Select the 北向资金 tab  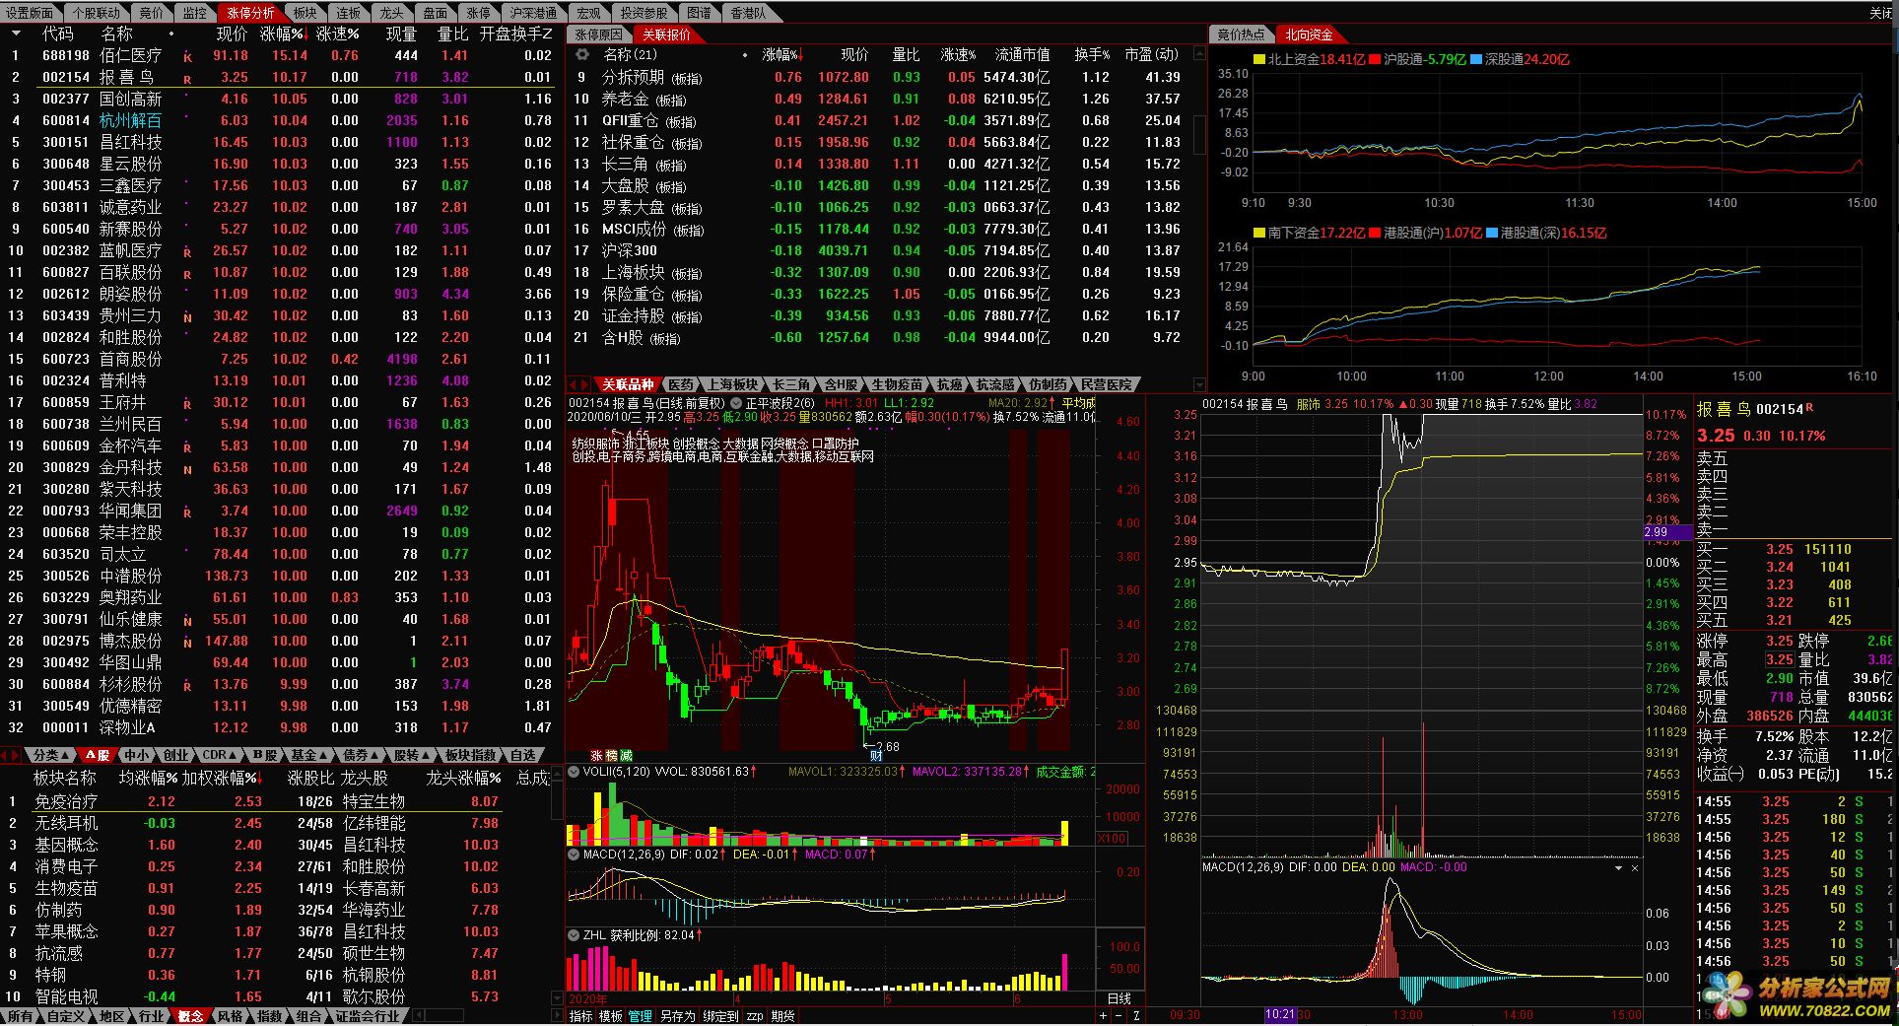tap(1309, 34)
